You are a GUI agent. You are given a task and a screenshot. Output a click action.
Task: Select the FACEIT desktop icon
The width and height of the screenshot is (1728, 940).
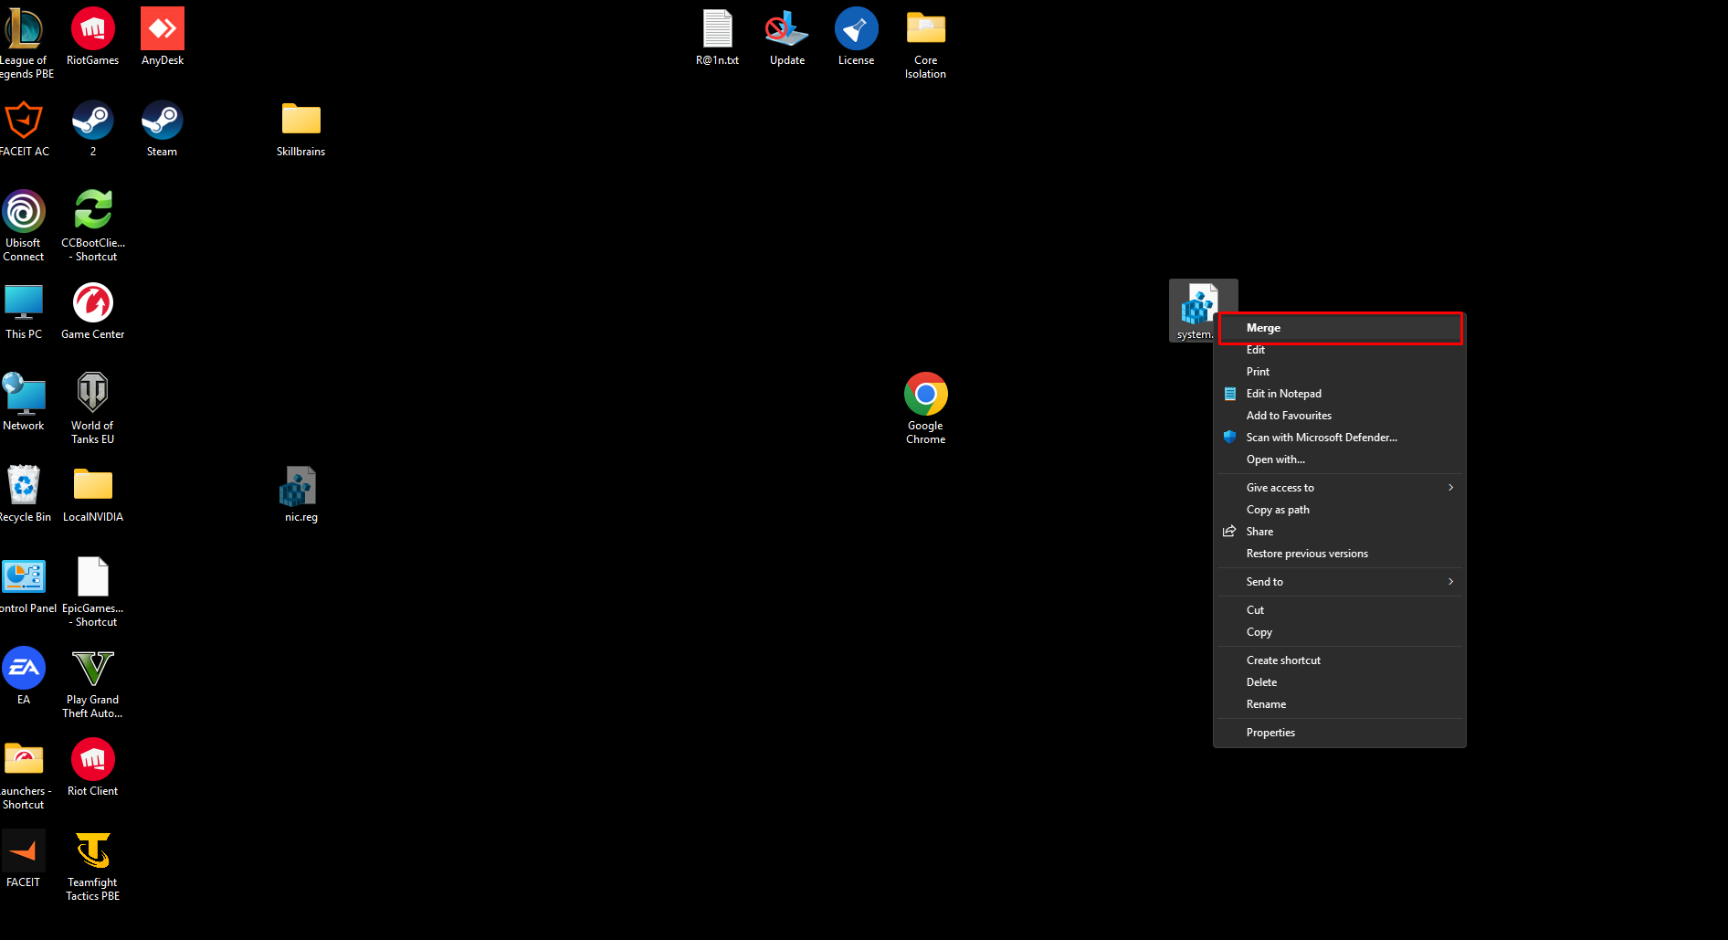click(x=24, y=860)
